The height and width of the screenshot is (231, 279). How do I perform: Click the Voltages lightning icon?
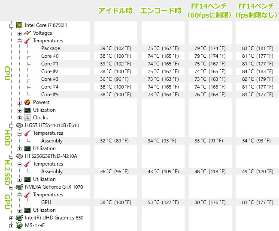pos(27,33)
